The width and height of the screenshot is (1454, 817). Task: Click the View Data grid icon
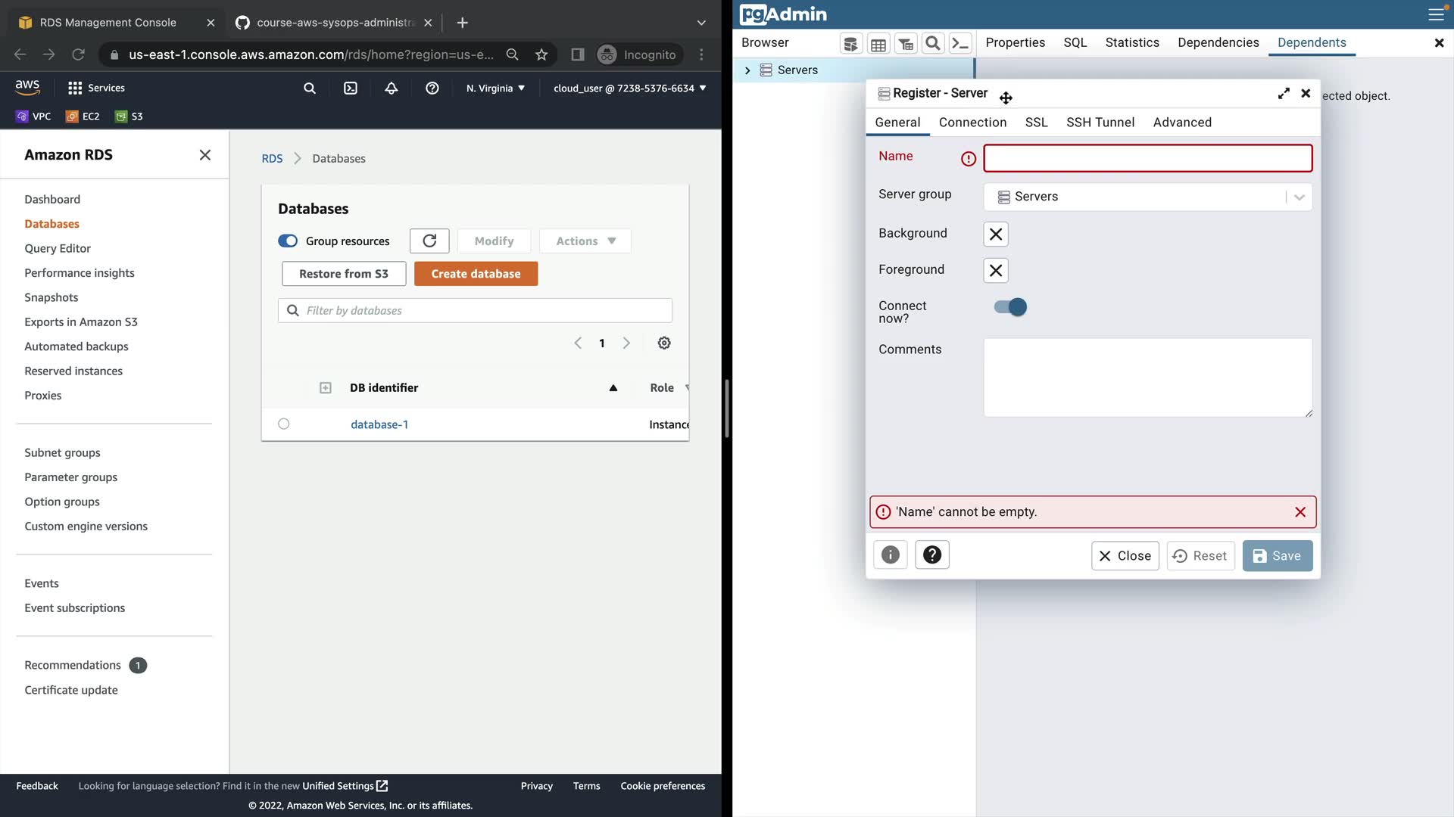pyautogui.click(x=878, y=44)
